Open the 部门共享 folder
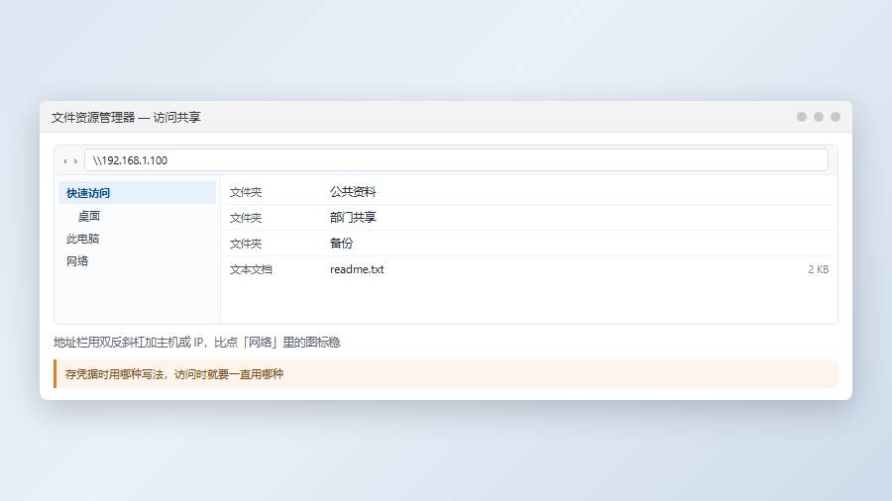 (353, 218)
